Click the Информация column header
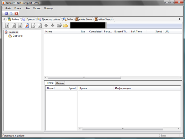The image size is (185, 139). 147,88
